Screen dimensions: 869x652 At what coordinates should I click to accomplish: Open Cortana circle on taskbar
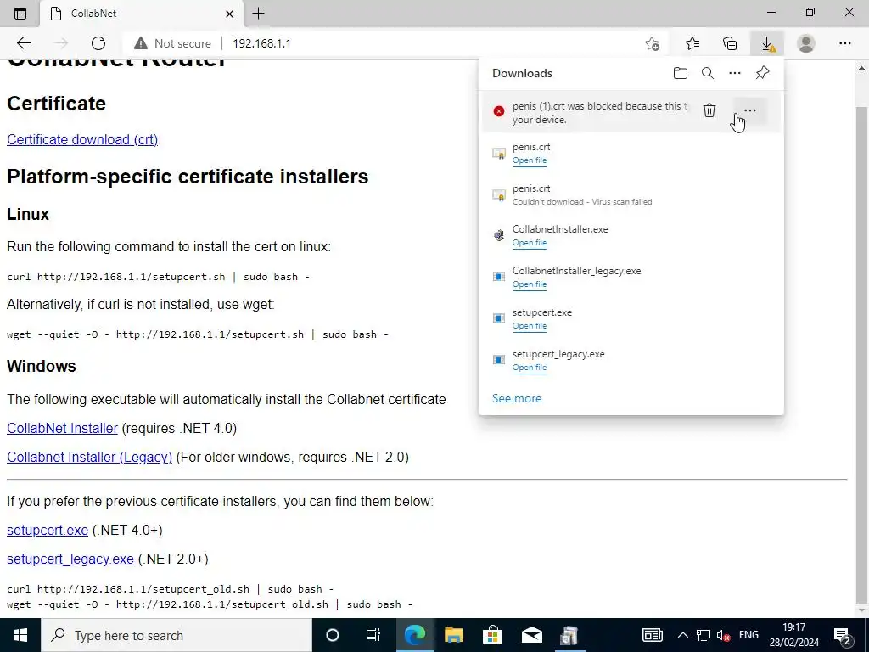[x=332, y=635]
